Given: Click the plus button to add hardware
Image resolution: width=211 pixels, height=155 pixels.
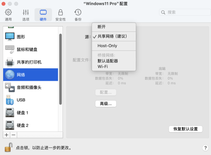Looking at the screenshot, I should [6, 135].
